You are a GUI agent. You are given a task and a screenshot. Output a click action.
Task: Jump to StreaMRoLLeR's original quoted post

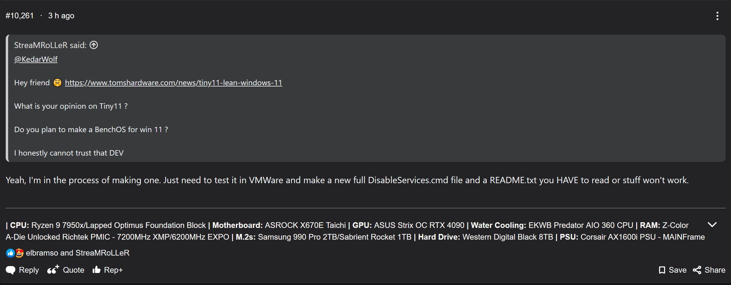(94, 45)
